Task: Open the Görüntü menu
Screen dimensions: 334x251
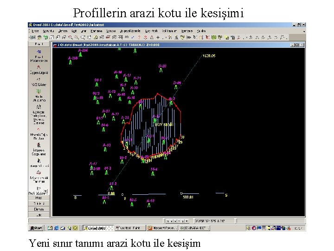Action: point(48,31)
